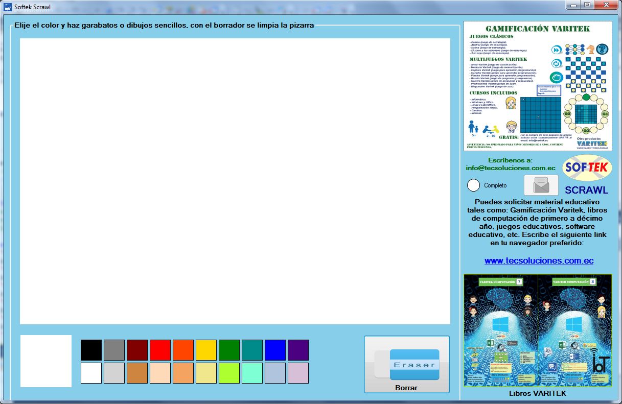This screenshot has height=404, width=622.
Task: Pick the brown tan color swatch
Action: point(137,373)
